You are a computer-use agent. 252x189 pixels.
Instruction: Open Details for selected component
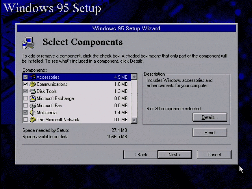(210, 117)
